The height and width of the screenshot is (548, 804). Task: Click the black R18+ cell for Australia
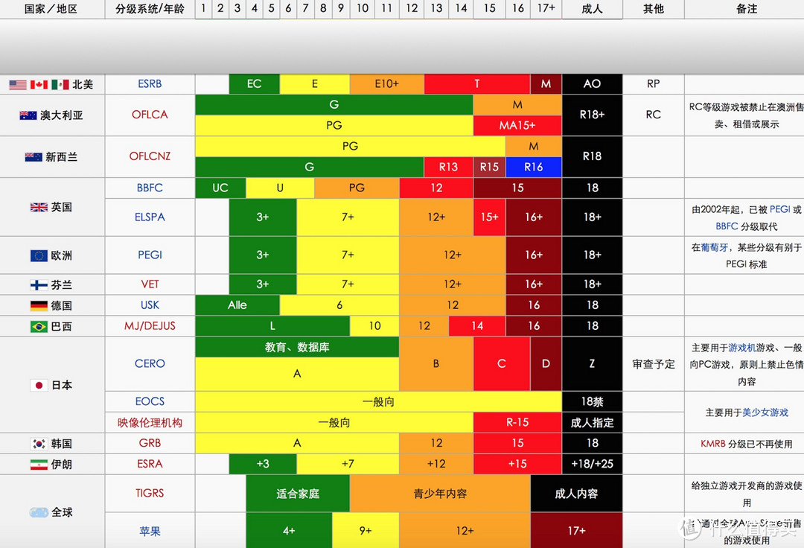(x=593, y=115)
